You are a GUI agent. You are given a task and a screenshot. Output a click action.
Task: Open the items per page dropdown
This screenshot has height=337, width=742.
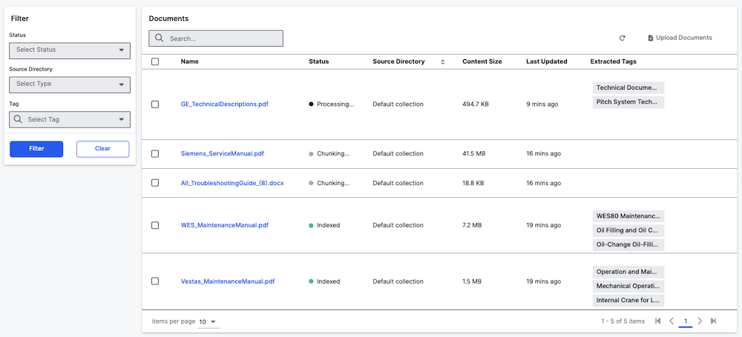207,322
